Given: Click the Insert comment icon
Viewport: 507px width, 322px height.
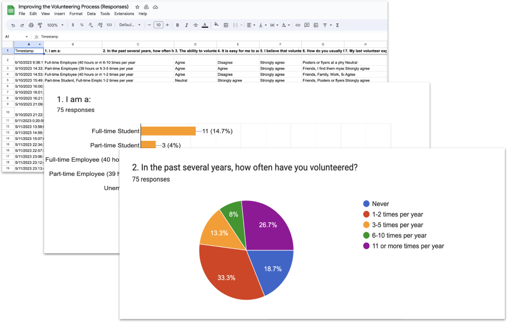Looking at the screenshot, I should tap(307, 25).
